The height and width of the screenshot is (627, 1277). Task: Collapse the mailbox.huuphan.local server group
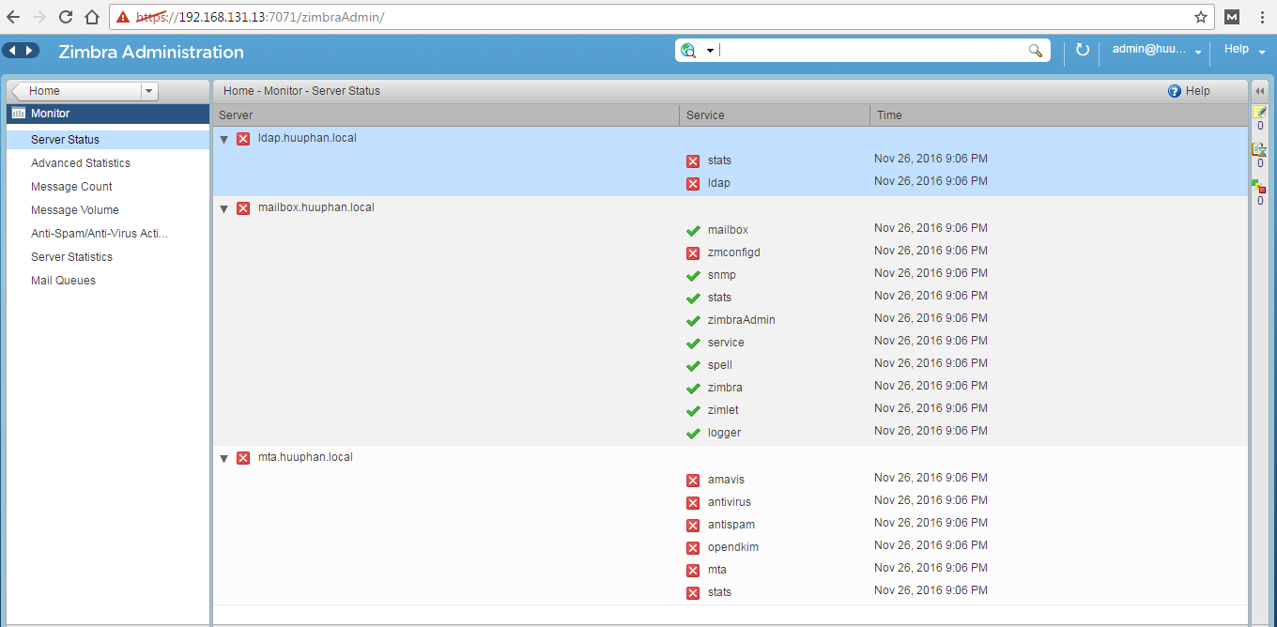(x=224, y=208)
